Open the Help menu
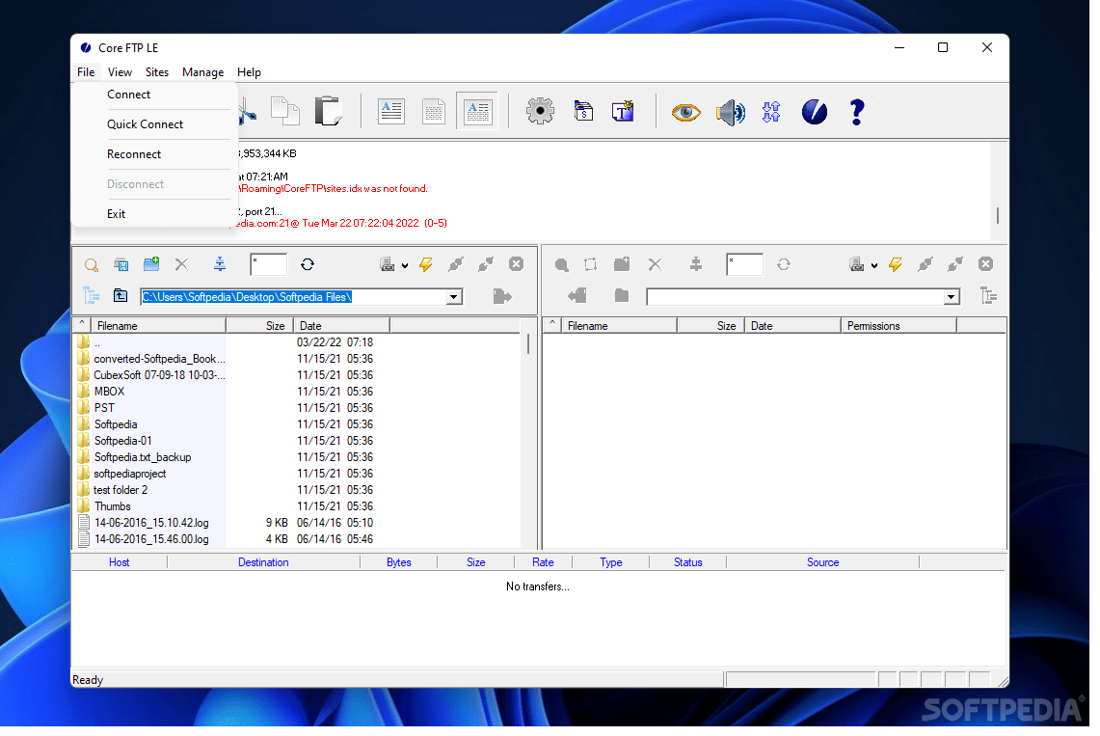This screenshot has height=736, width=1100. point(249,72)
